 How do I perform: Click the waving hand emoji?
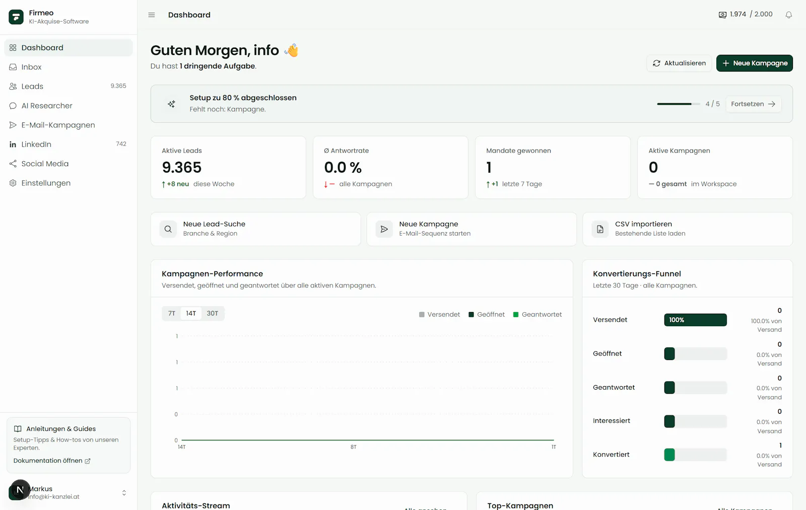click(291, 50)
